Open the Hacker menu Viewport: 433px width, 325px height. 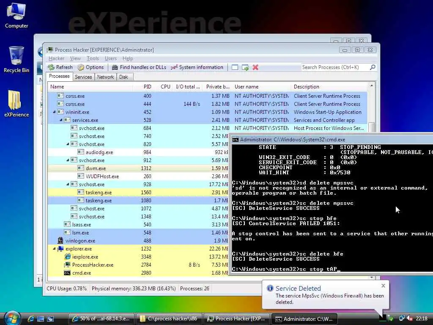coord(56,58)
